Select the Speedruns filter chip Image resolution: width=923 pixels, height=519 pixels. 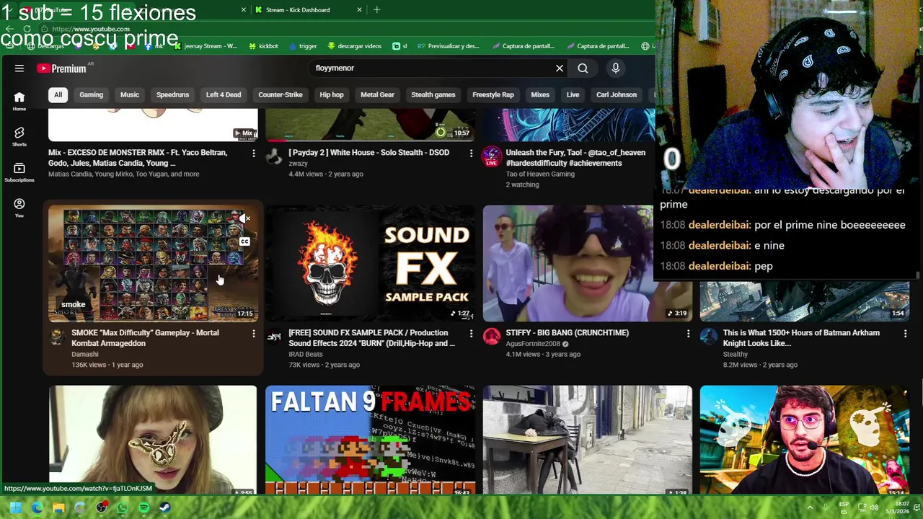click(172, 94)
